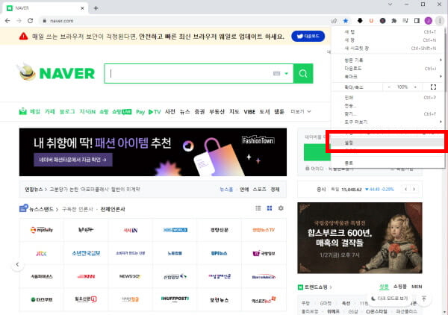
Task: Choose the Ctrl+P print entry
Action: (x=388, y=97)
